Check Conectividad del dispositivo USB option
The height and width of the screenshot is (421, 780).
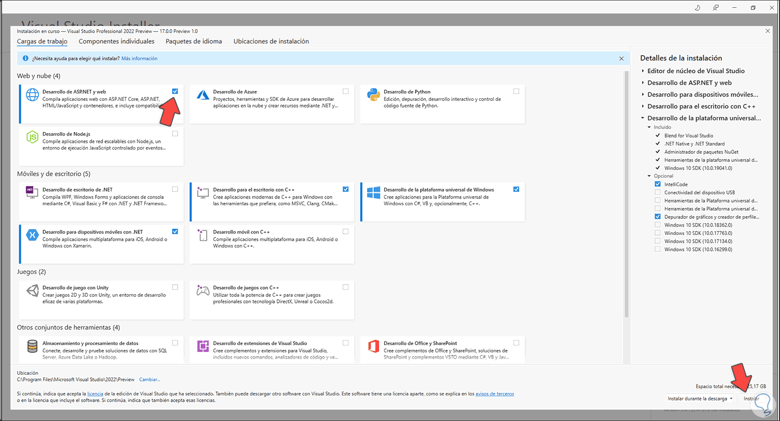tap(658, 192)
